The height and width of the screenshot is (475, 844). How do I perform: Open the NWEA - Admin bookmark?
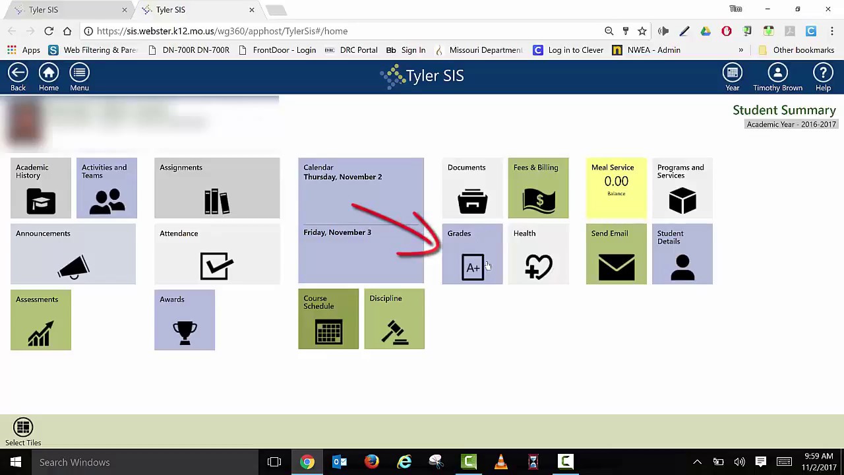646,50
